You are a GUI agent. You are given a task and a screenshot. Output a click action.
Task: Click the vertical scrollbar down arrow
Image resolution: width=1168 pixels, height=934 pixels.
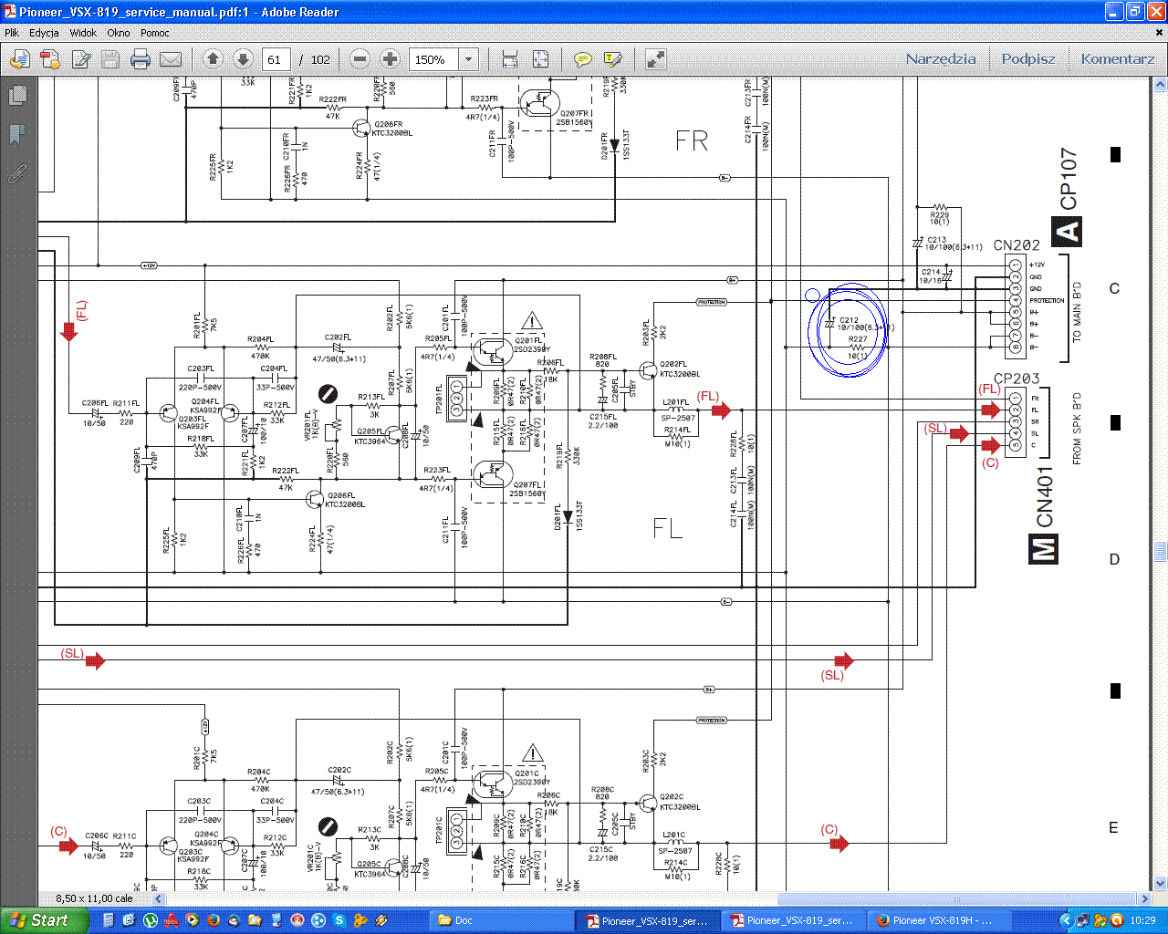coord(1161,884)
